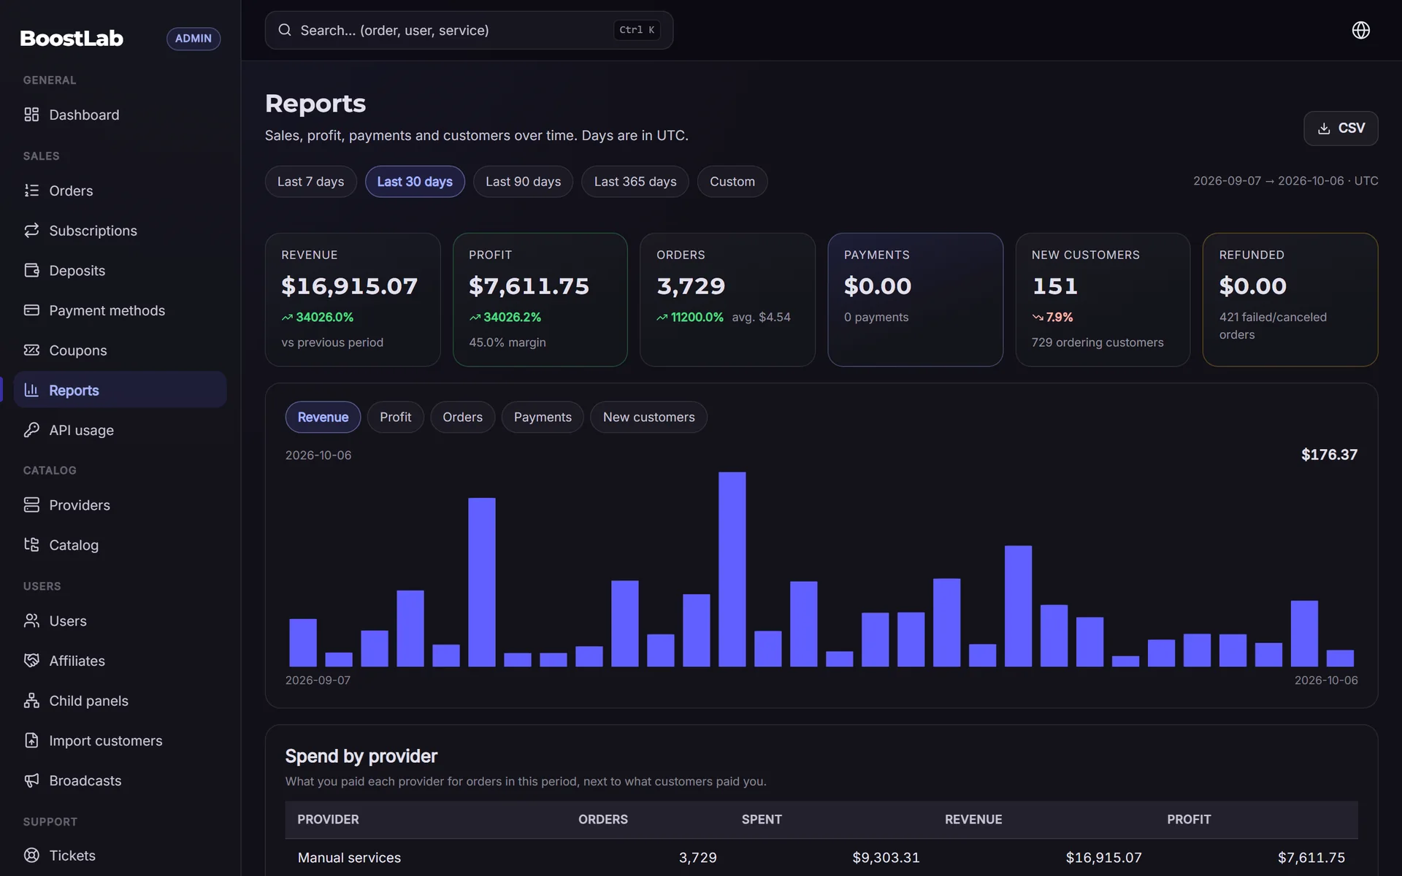The image size is (1402, 876).
Task: Switch chart to New customers tab
Action: 649,417
